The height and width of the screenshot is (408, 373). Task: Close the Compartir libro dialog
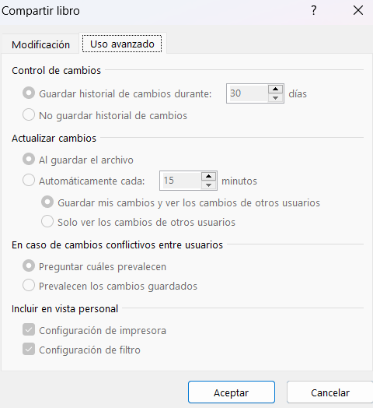coord(358,11)
